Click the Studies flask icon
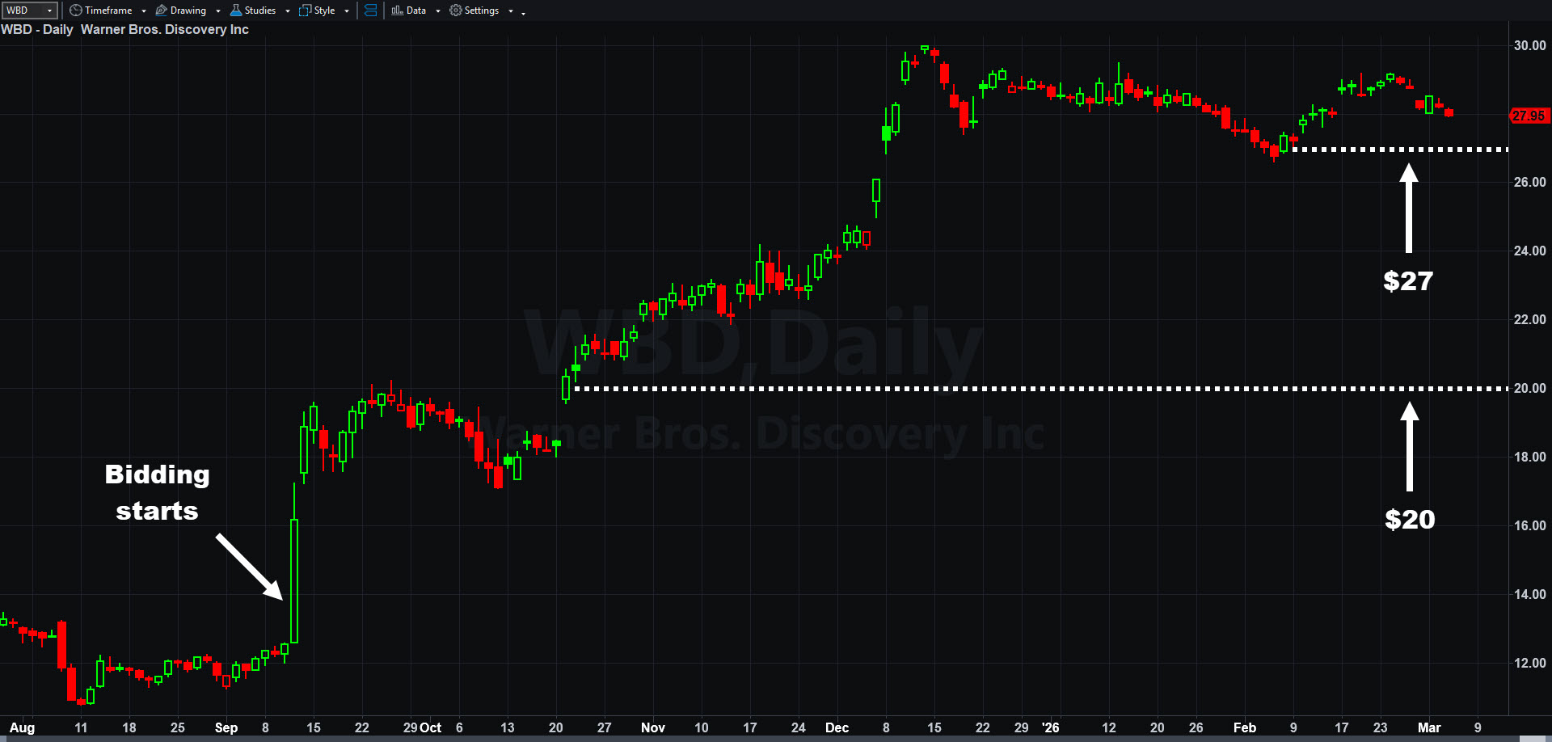The height and width of the screenshot is (742, 1552). 236,11
